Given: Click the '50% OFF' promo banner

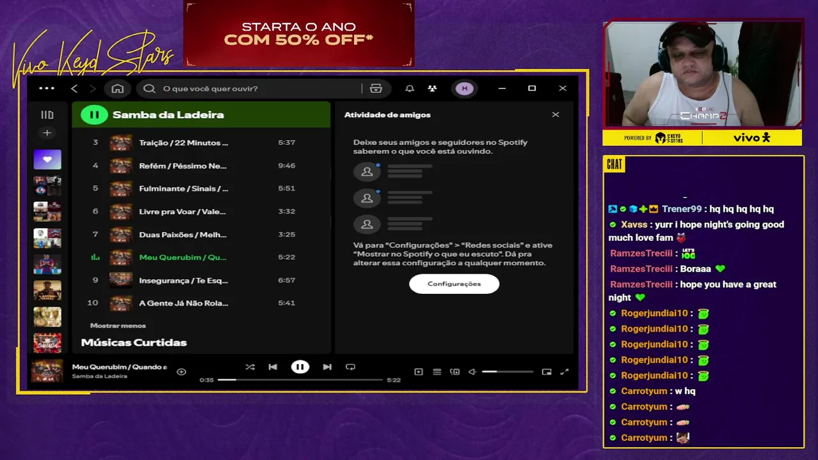Looking at the screenshot, I should (x=299, y=33).
